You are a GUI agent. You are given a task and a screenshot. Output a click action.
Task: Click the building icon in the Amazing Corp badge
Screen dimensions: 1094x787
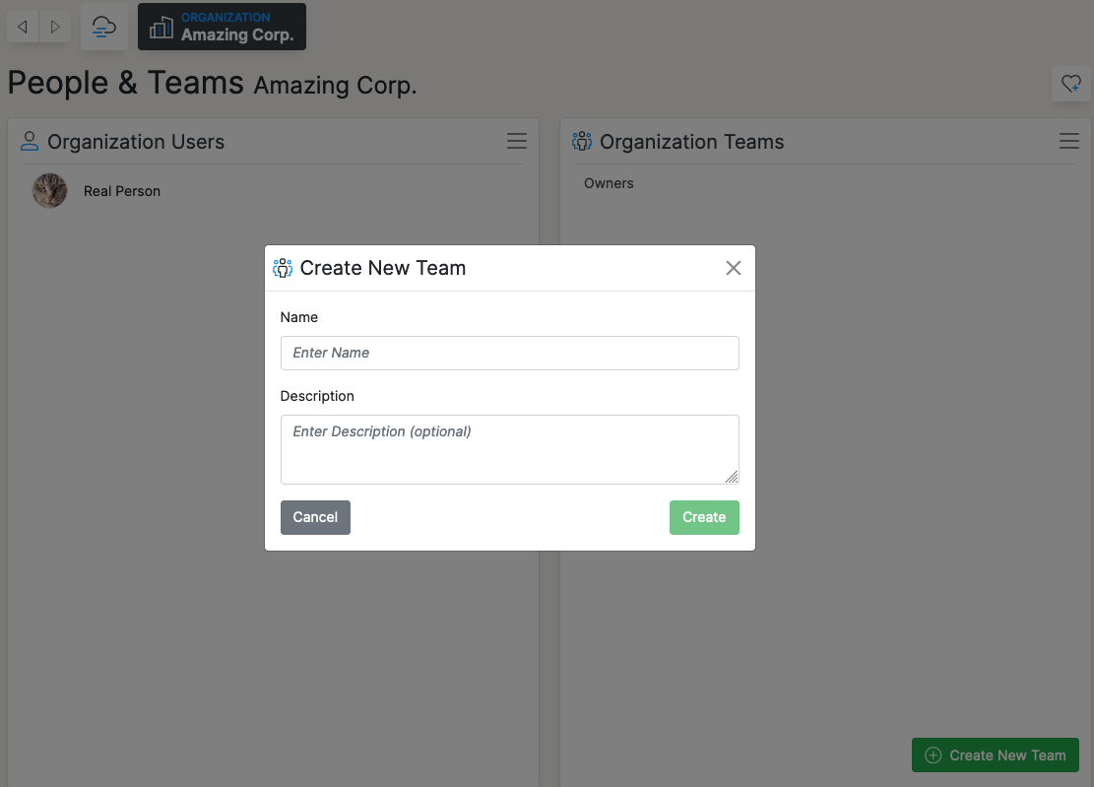point(161,27)
